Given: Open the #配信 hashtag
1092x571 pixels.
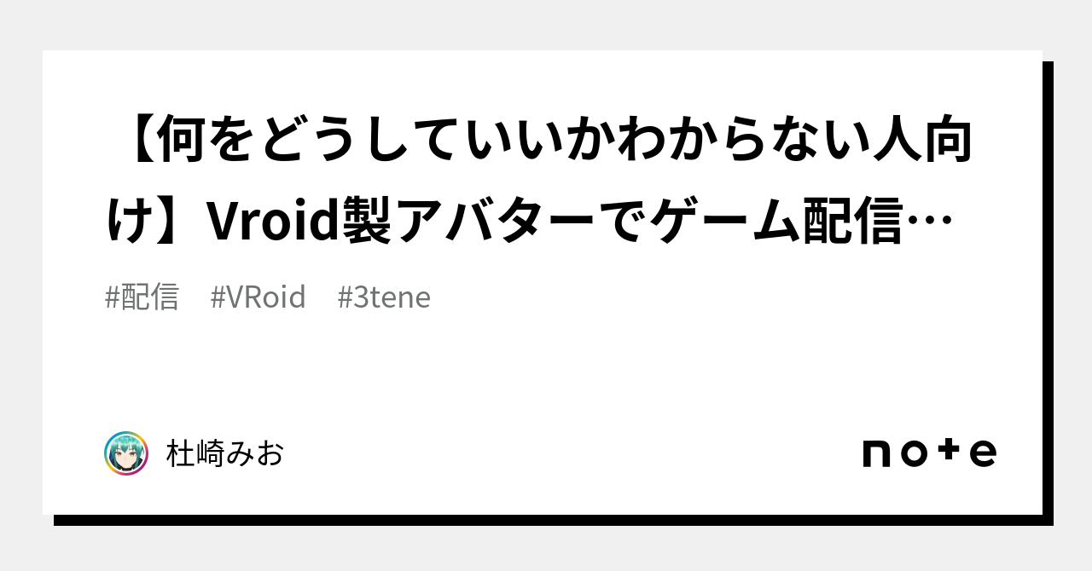Looking at the screenshot, I should click(142, 297).
